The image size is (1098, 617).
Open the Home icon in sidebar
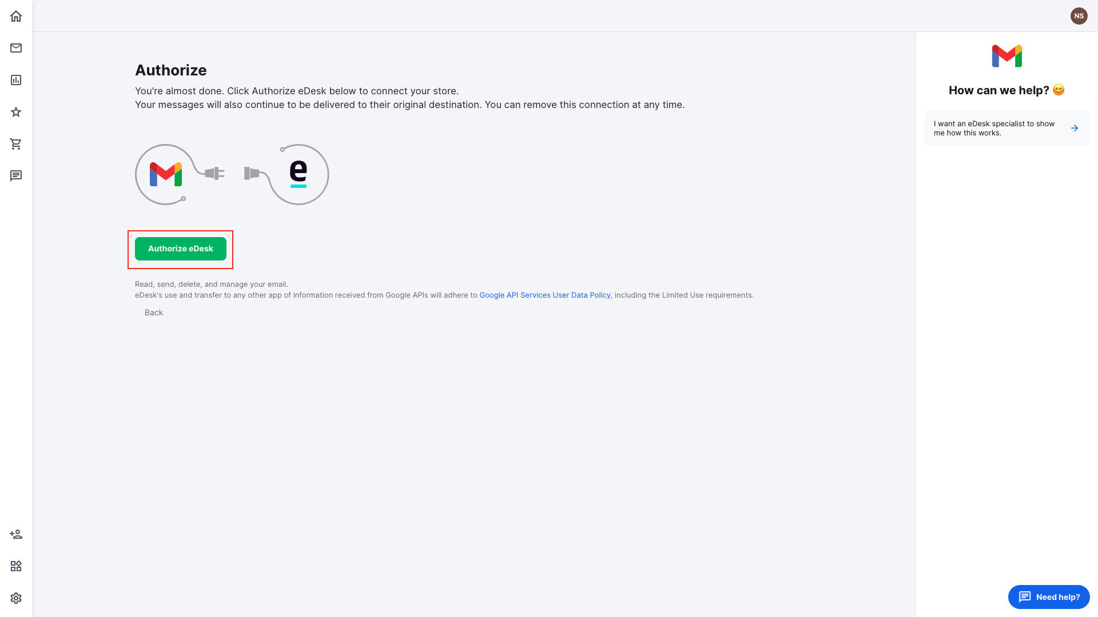click(x=16, y=16)
